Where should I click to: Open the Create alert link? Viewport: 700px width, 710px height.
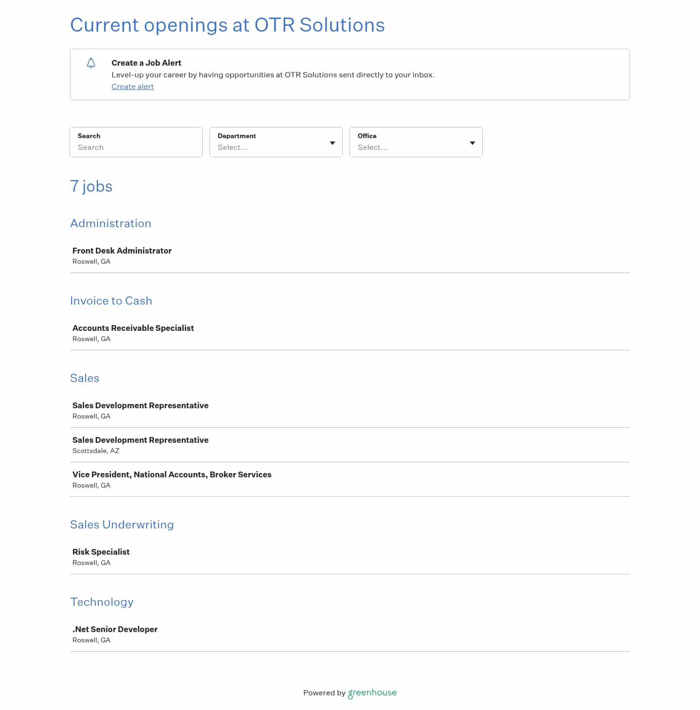coord(133,87)
